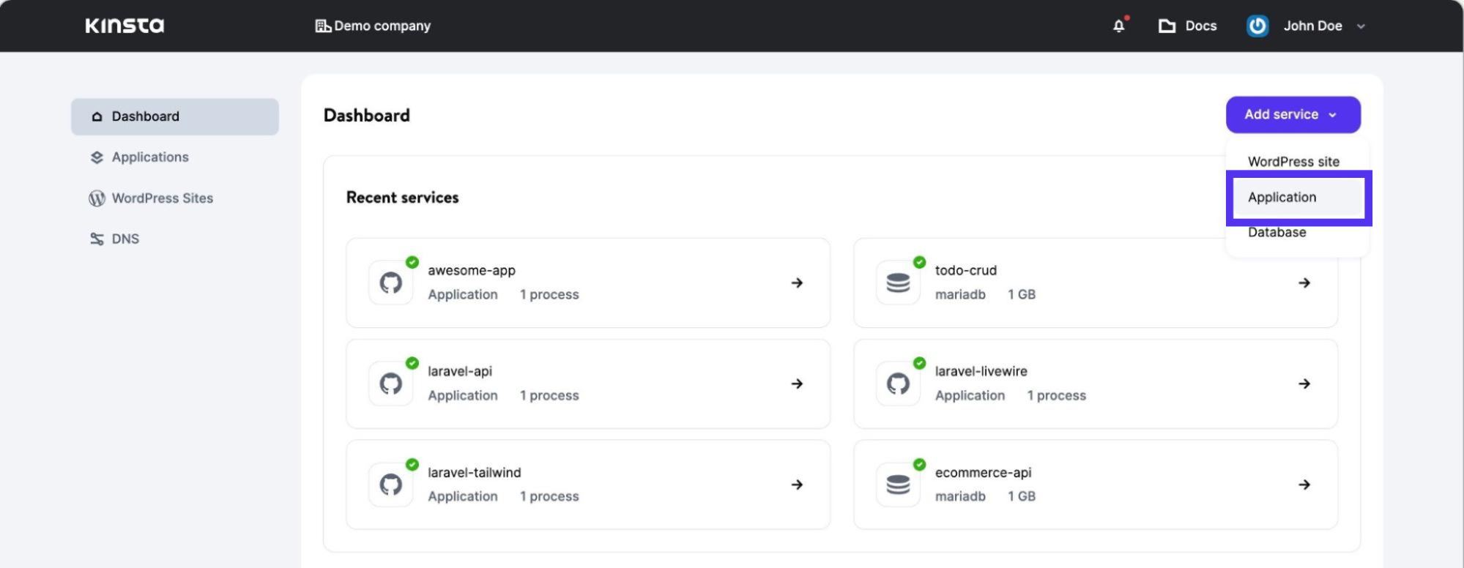1464x568 pixels.
Task: Click the GitHub icon for awesome-app
Action: (391, 283)
